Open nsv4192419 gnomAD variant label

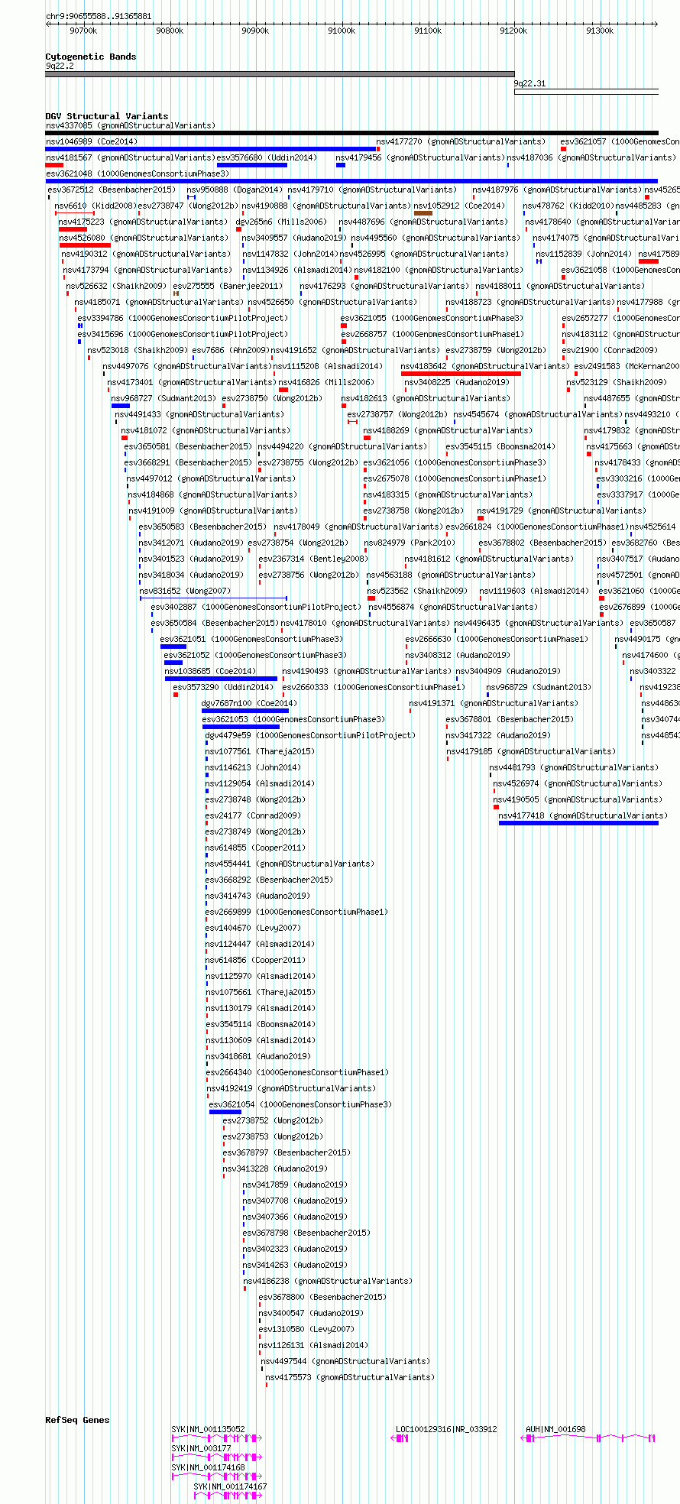pos(290,1088)
